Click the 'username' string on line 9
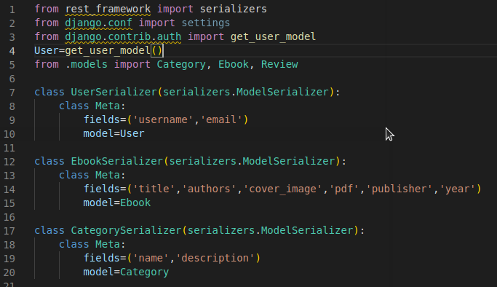497x287 pixels. (x=163, y=120)
